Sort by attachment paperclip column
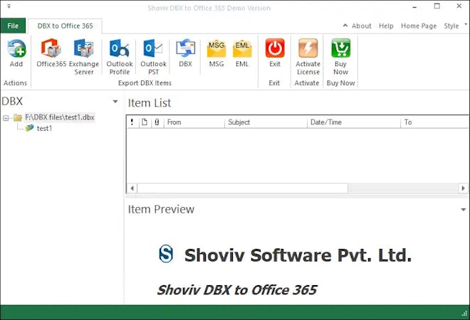 pos(157,122)
